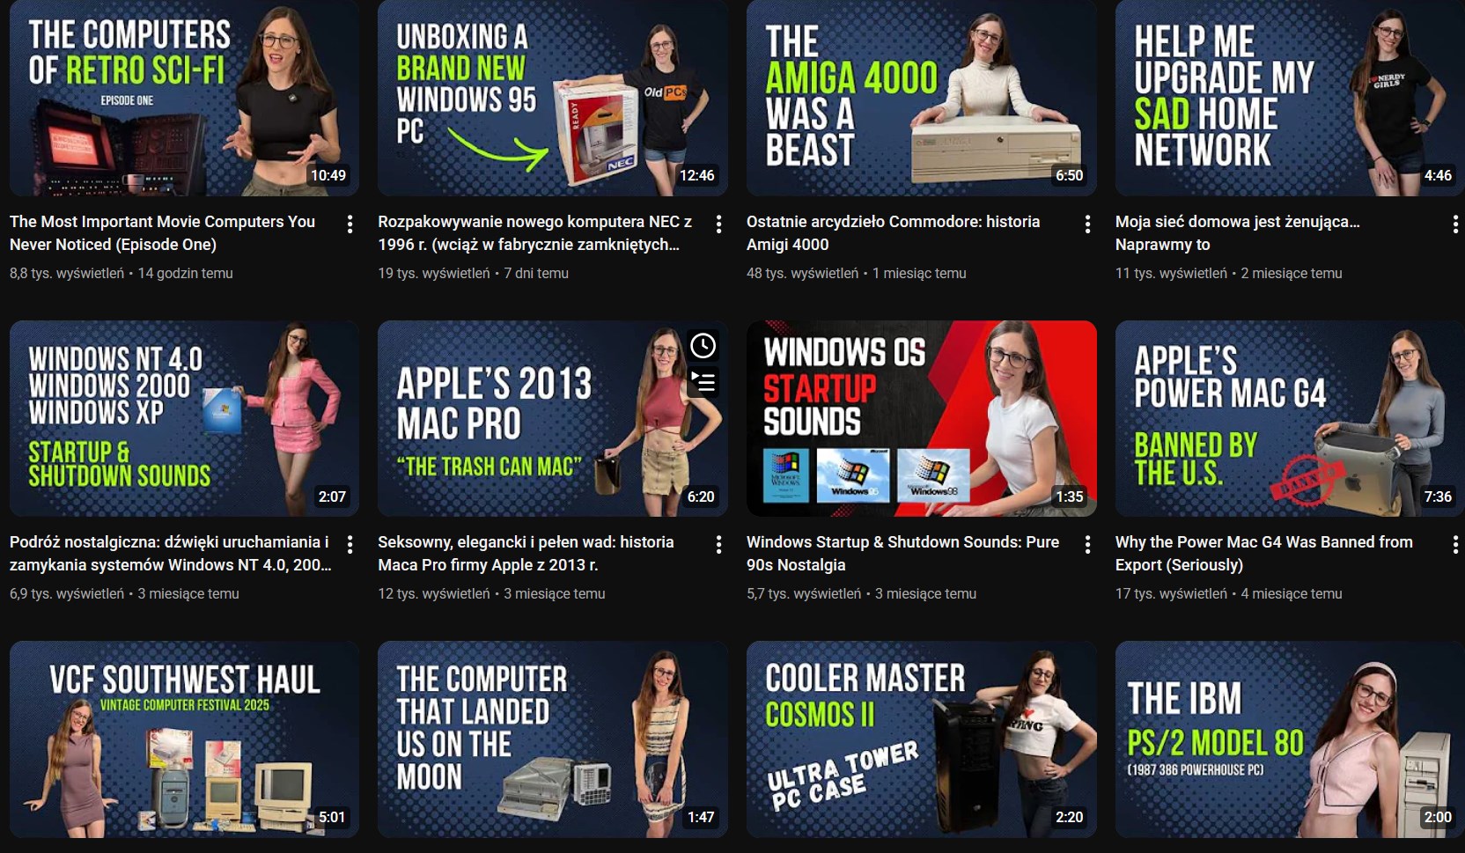Open title 'The Most Important Movie Computers You Never Noticed'
The image size is (1465, 853).
point(162,233)
